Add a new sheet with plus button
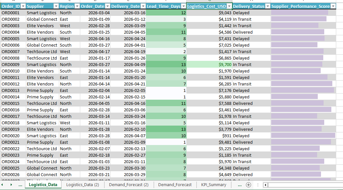Image resolution: width=343 pixels, height=190 pixels. click(x=248, y=185)
